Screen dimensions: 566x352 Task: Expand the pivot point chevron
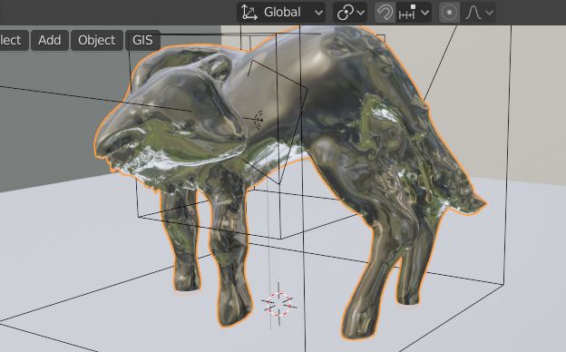click(x=361, y=13)
